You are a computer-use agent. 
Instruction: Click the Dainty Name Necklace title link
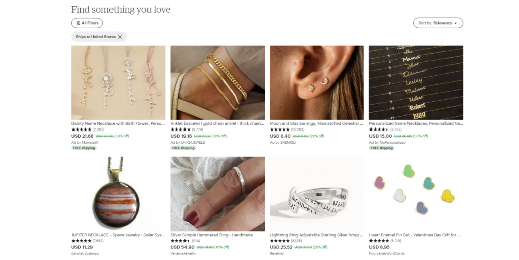(x=118, y=123)
